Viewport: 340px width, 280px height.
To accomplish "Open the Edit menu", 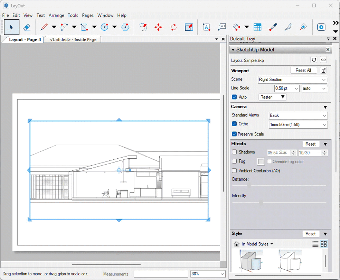I will [x=16, y=16].
